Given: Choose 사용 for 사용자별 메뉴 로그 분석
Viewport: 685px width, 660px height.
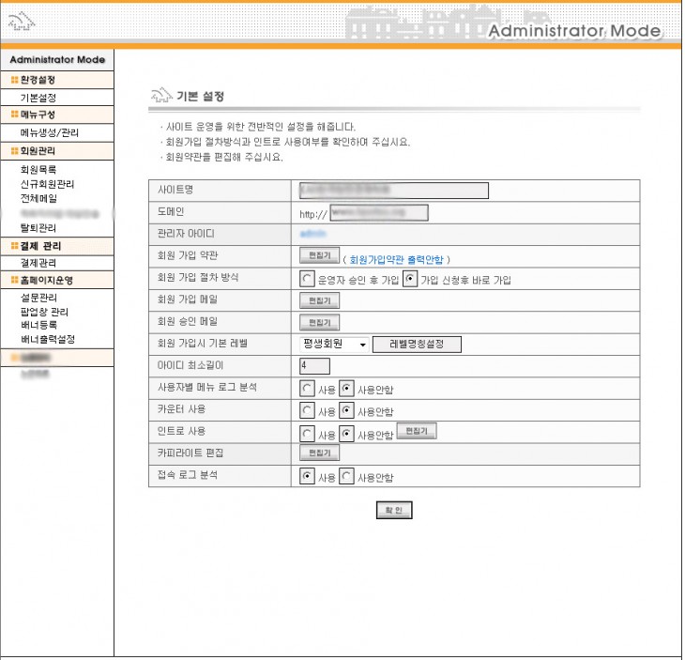Looking at the screenshot, I should (307, 387).
